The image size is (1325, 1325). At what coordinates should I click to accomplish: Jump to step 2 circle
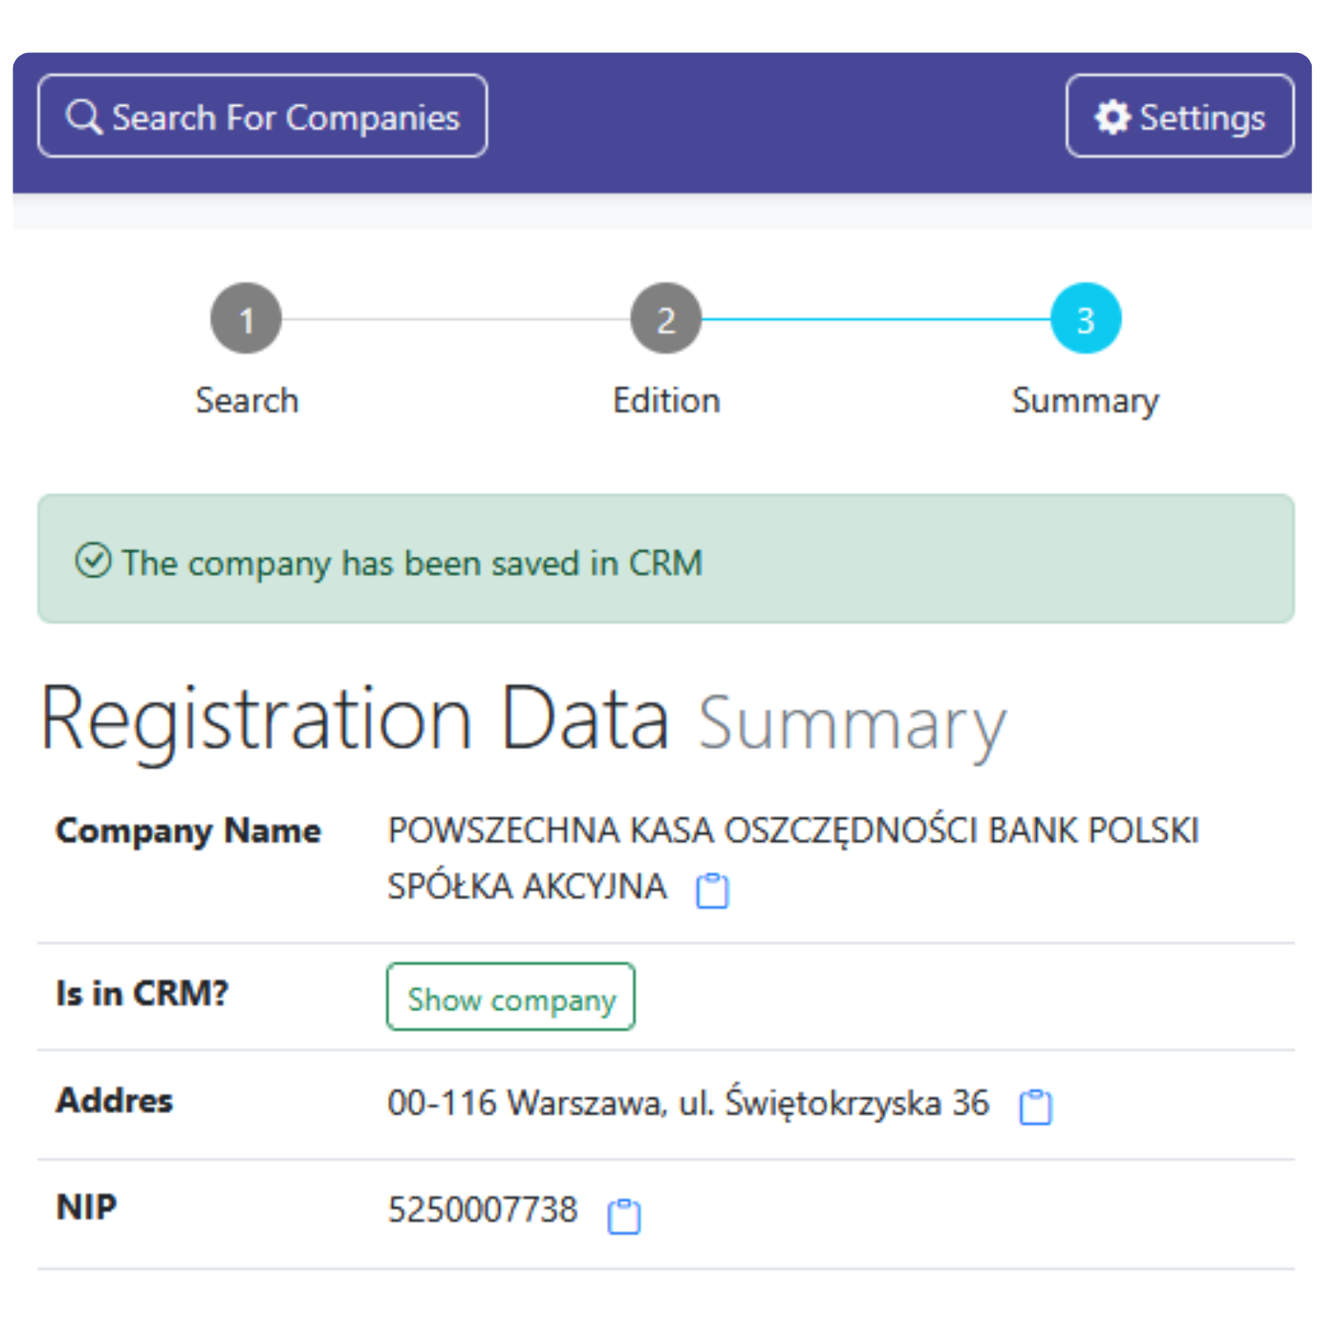(x=666, y=319)
